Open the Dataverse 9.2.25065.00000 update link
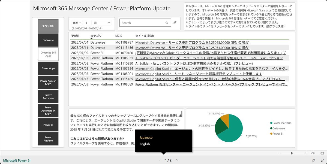The height and width of the screenshot is (164, 327). (192, 42)
